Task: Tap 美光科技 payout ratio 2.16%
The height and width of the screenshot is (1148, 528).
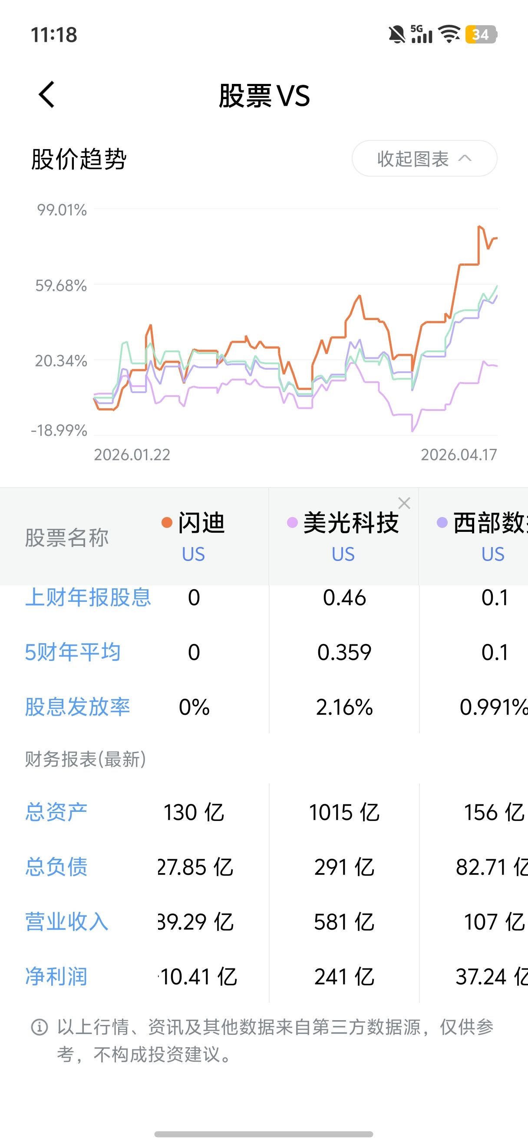Action: pyautogui.click(x=344, y=707)
